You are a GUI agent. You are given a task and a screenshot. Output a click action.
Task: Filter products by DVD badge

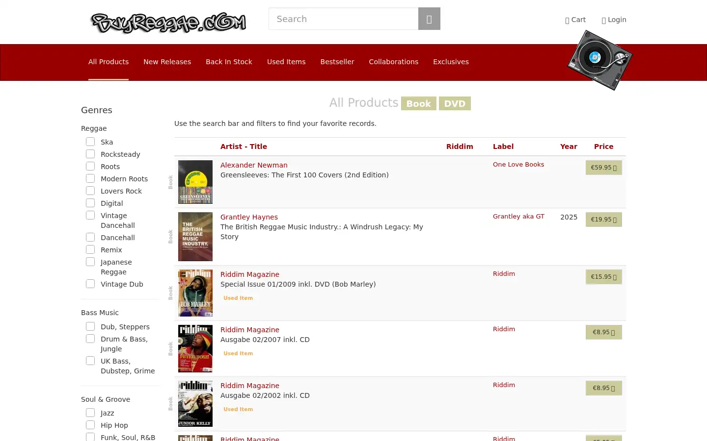click(x=455, y=103)
